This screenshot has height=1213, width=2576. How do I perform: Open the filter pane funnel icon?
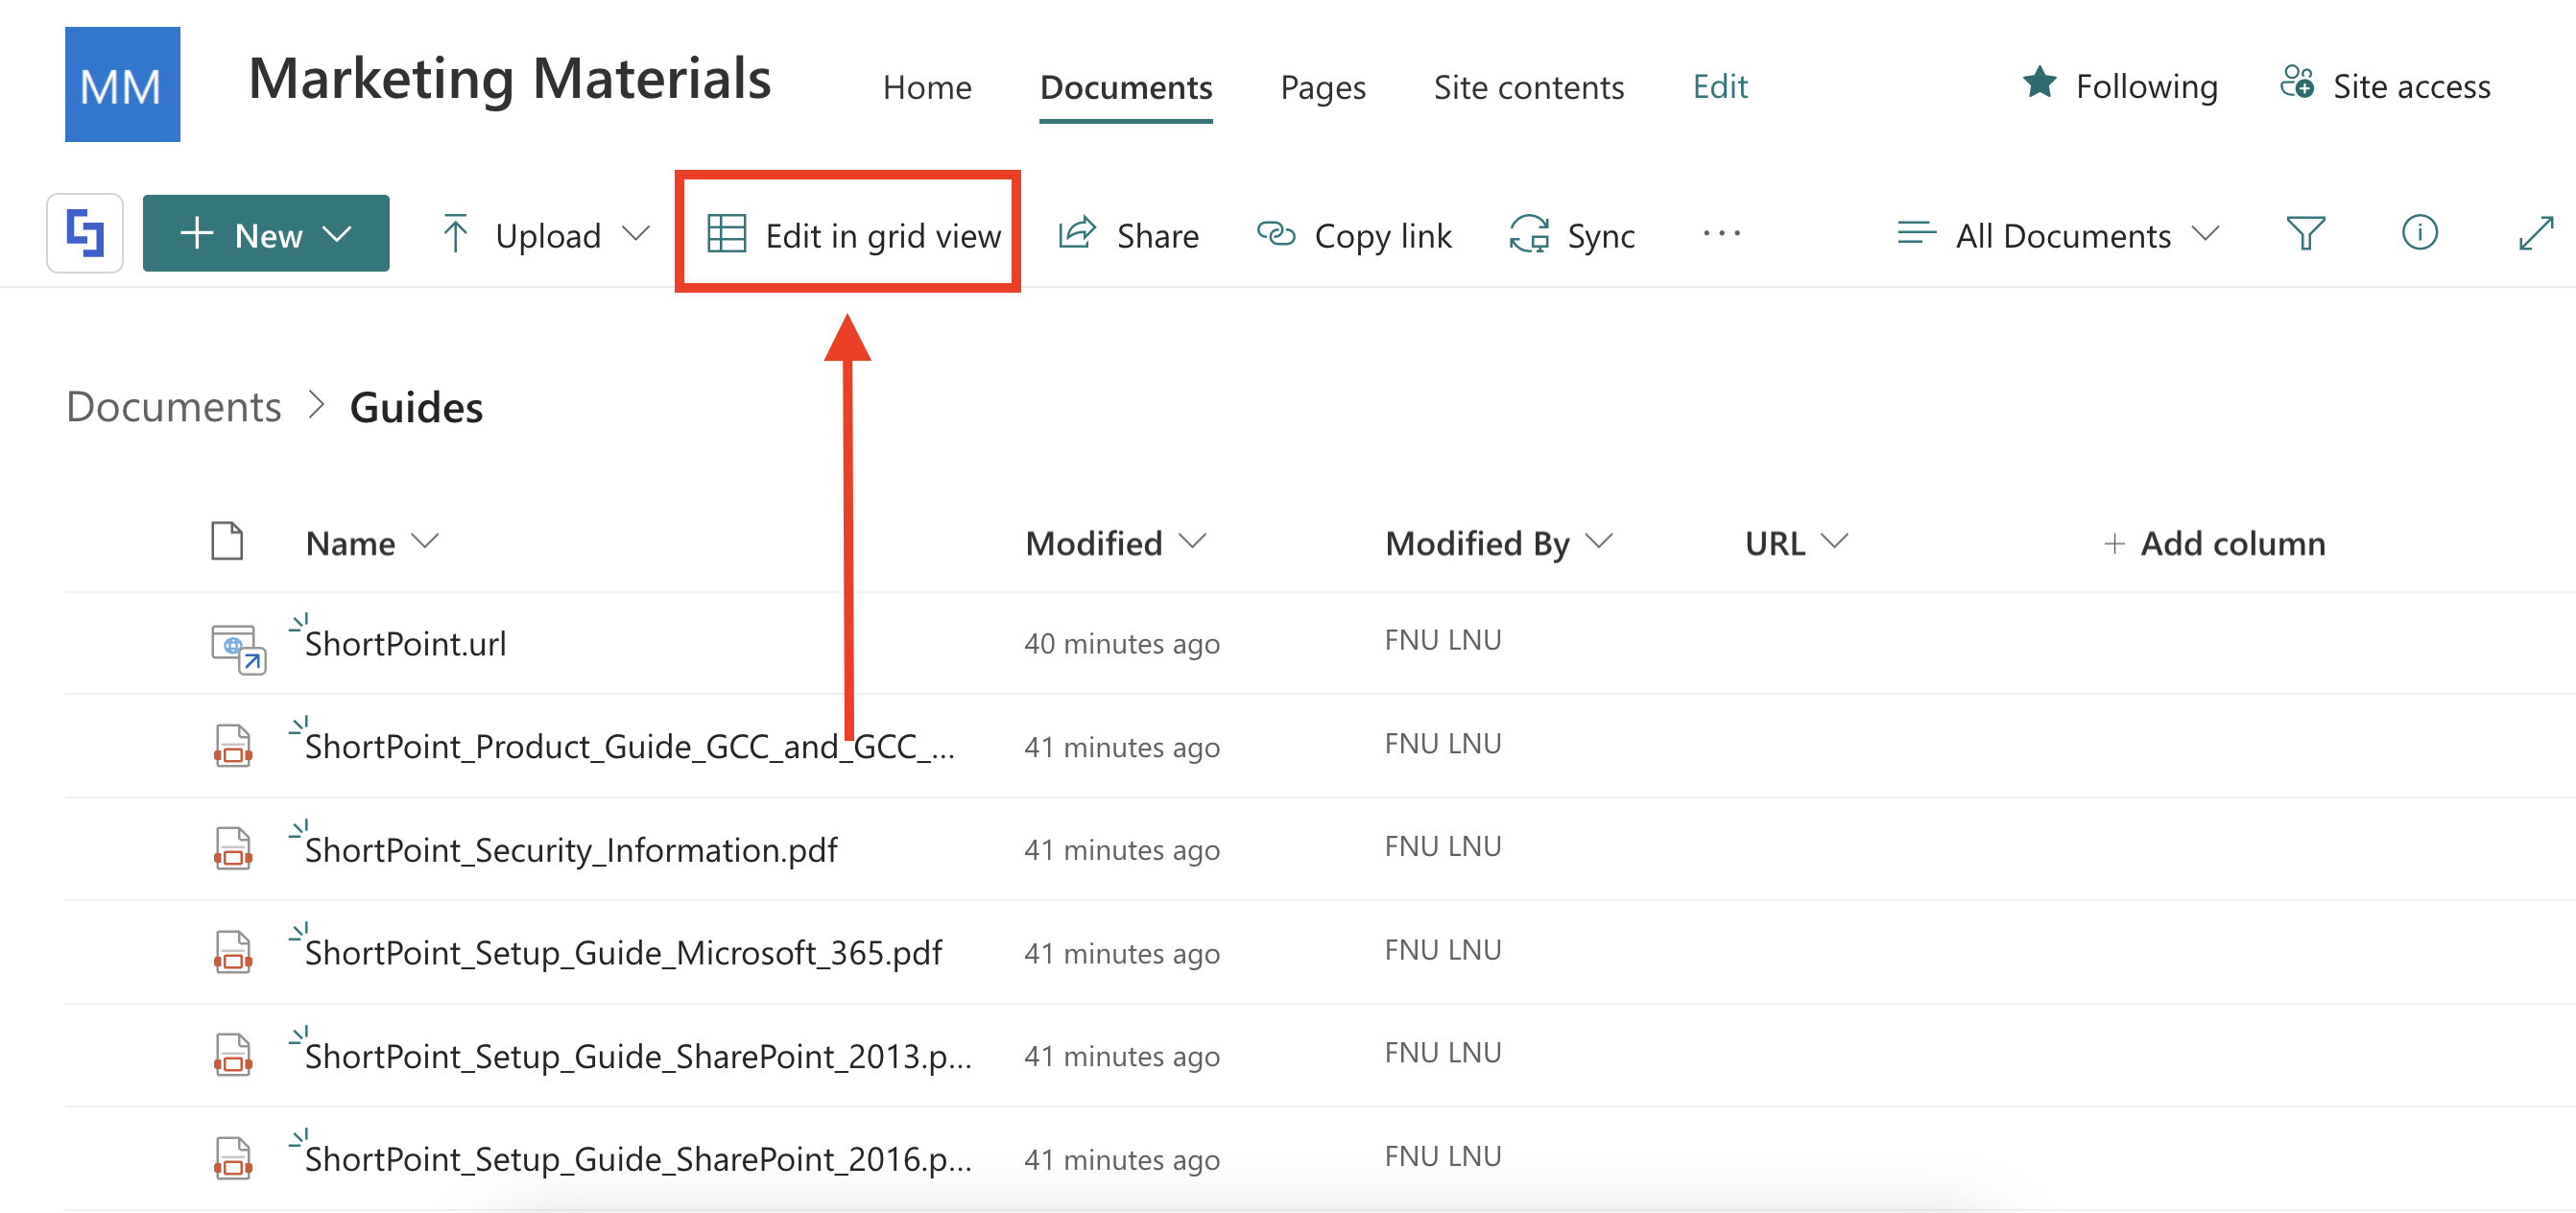coord(2305,233)
